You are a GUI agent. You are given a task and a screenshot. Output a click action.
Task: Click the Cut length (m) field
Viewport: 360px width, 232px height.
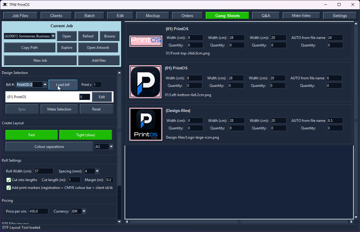pyautogui.click(x=74, y=180)
